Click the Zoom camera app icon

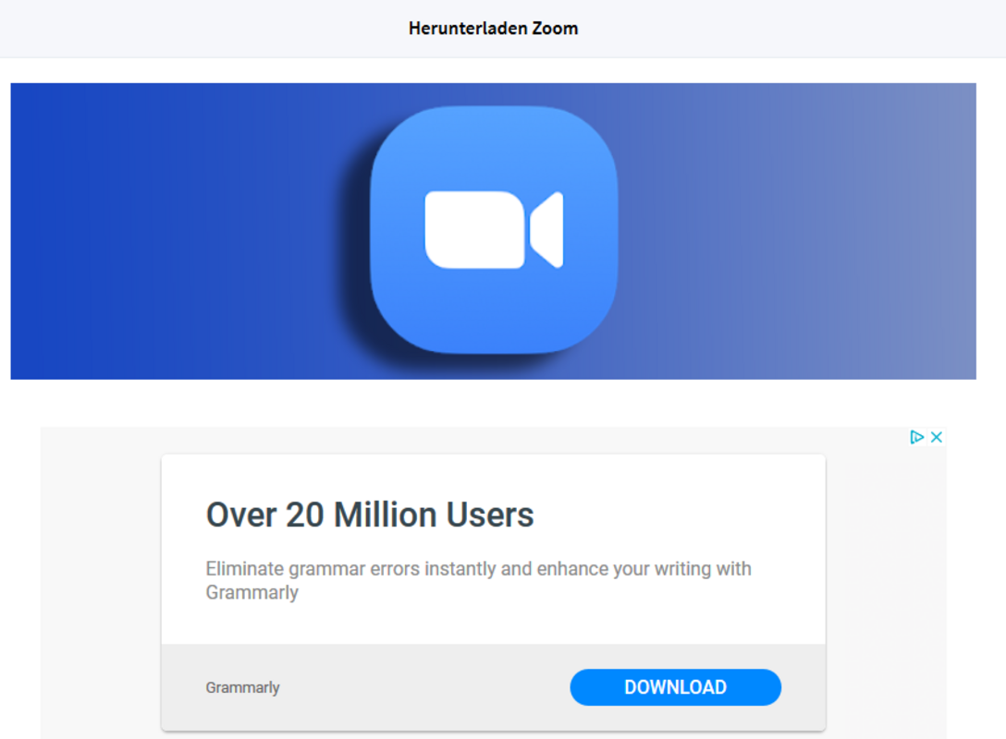[x=494, y=229]
